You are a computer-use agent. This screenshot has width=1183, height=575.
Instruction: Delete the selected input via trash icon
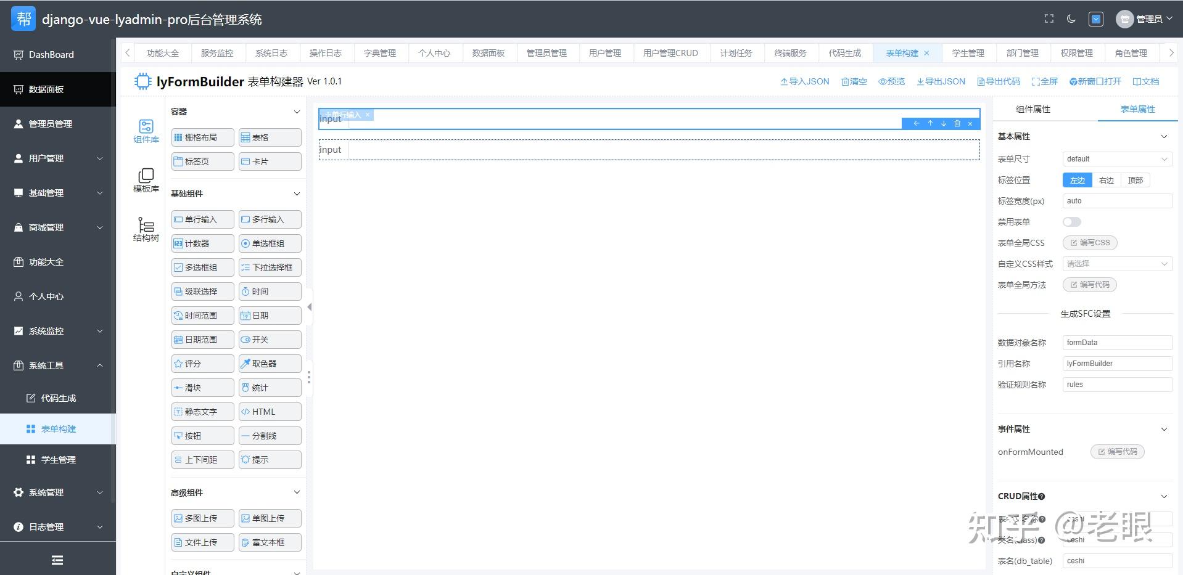[x=957, y=123]
